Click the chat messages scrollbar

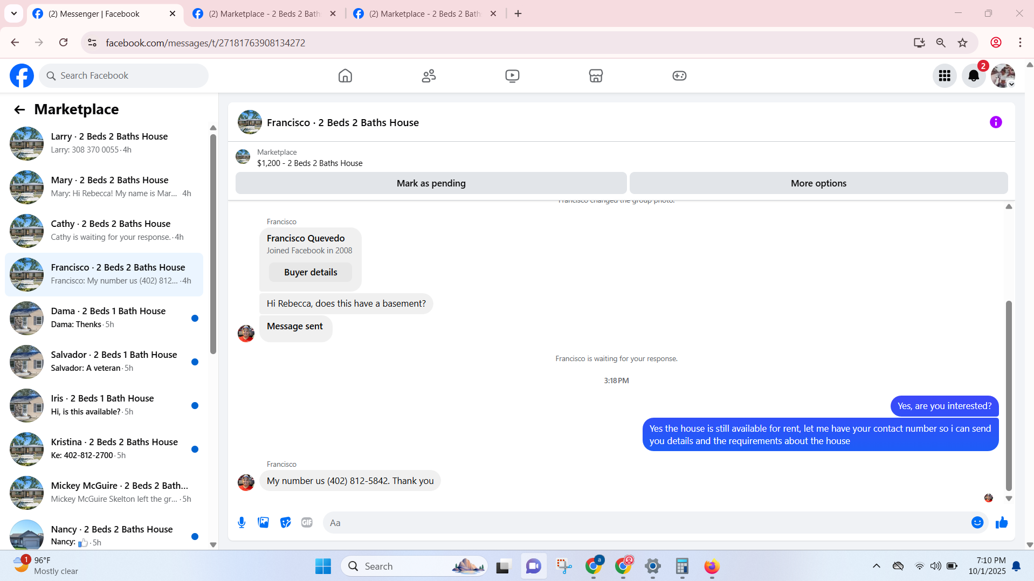[x=1009, y=396]
